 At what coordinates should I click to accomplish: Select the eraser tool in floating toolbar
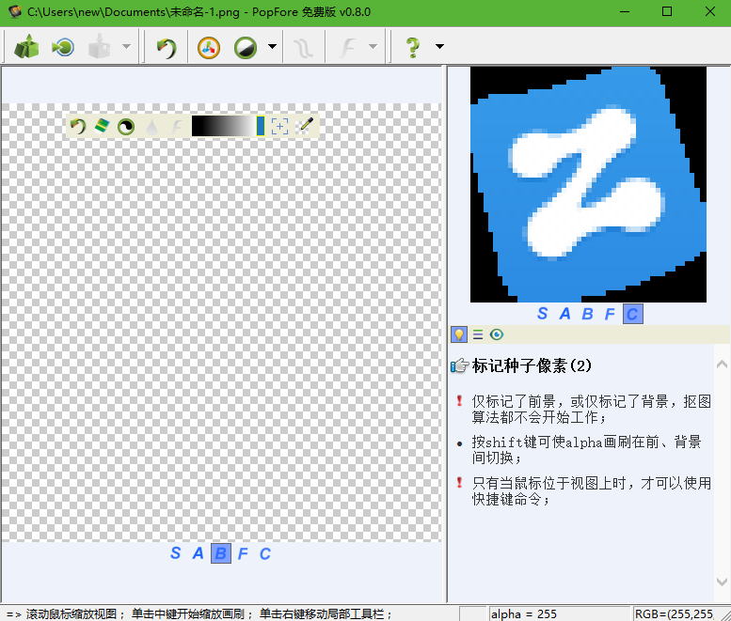102,126
